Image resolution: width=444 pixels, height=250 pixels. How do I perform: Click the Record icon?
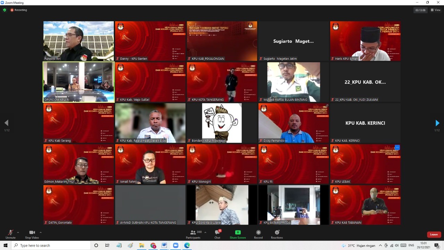[258, 234]
